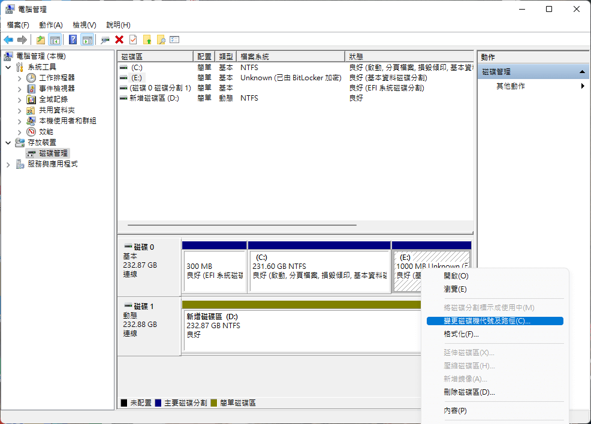Image resolution: width=591 pixels, height=424 pixels.
Task: Sort by the 檔案系統 column header
Action: click(290, 56)
